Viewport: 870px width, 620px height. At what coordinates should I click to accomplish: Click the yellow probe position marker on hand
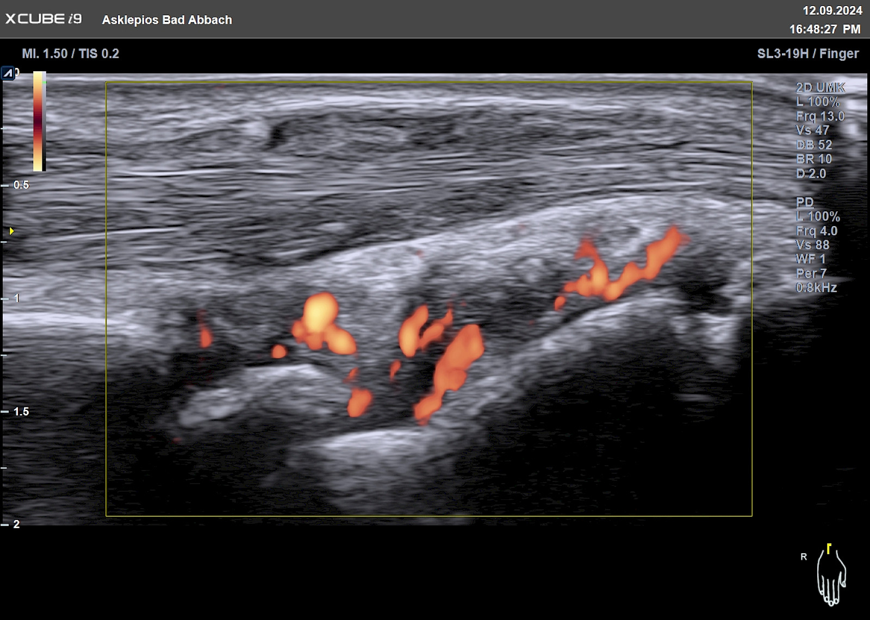(829, 548)
